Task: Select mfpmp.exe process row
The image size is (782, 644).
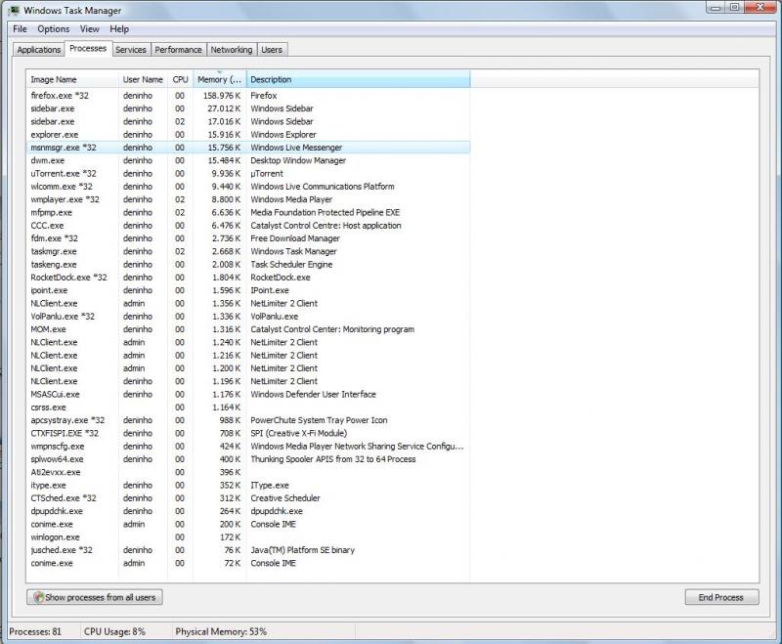Action: tap(248, 212)
